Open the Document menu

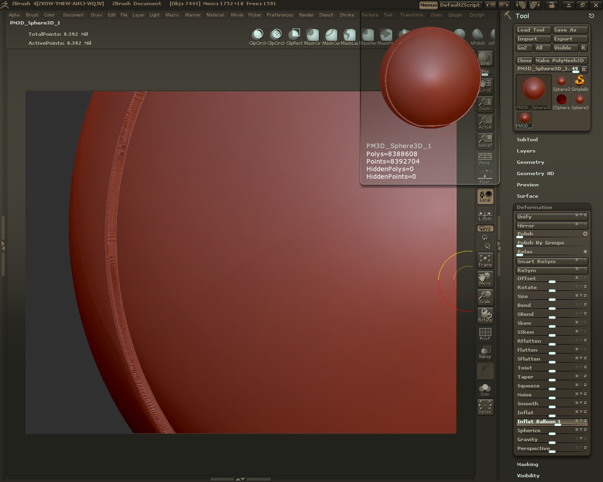[x=73, y=15]
